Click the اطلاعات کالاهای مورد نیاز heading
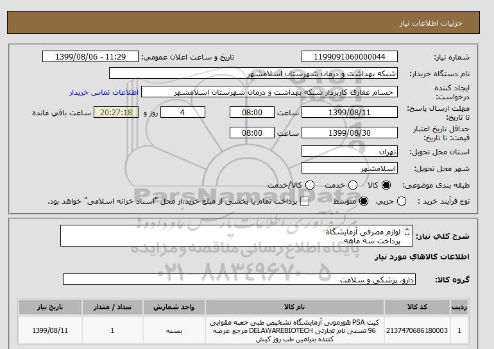This screenshot has width=494, height=349. [422, 257]
